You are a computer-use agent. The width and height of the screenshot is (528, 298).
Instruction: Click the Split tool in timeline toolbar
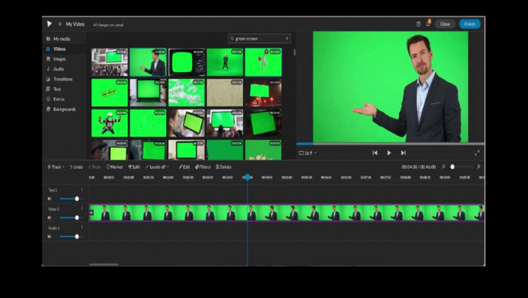point(133,167)
